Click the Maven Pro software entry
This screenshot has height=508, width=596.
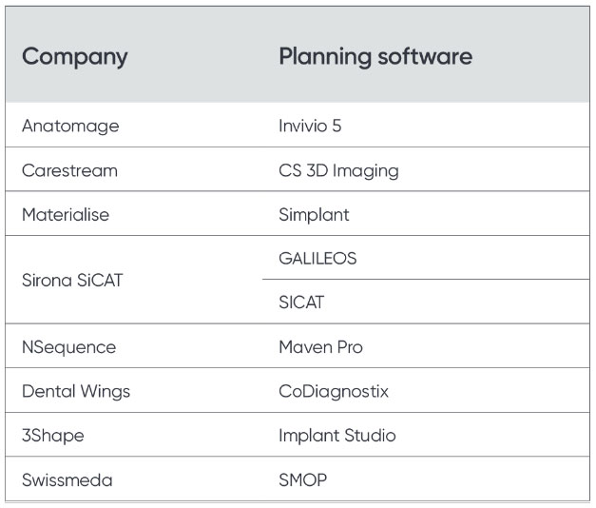coord(320,347)
